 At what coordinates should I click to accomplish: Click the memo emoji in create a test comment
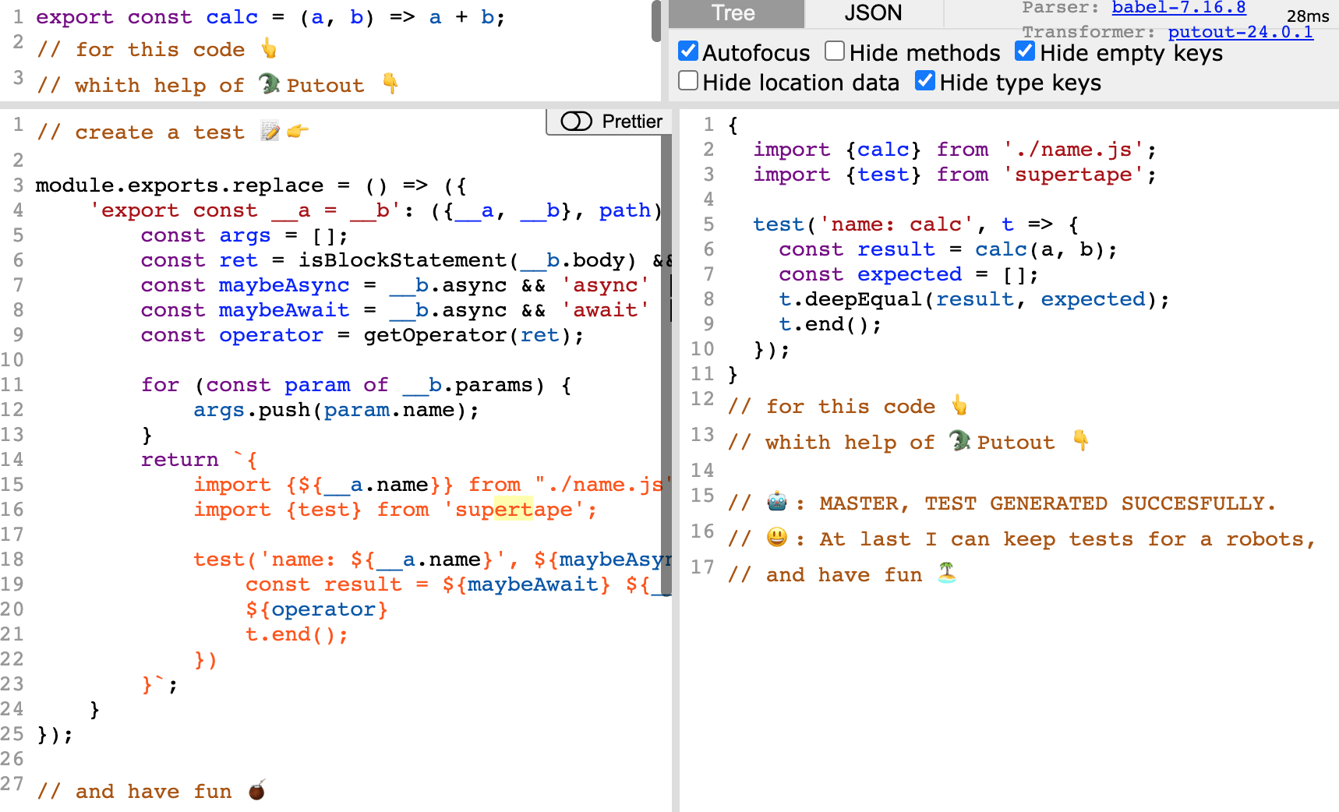click(x=270, y=131)
